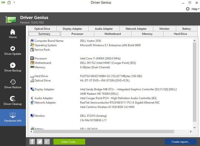Click the settings gear icon
Viewport: 200px width, 146px height.
click(x=187, y=9)
